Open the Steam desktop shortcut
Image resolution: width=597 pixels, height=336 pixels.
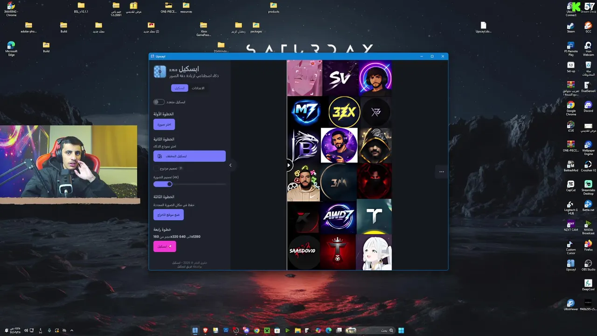571,28
